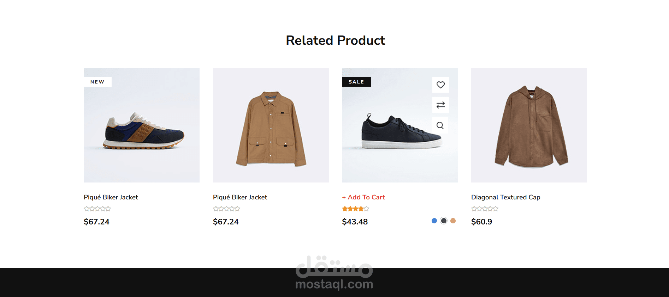The image size is (669, 297).
Task: Click the Add To Cart link
Action: pyautogui.click(x=363, y=197)
